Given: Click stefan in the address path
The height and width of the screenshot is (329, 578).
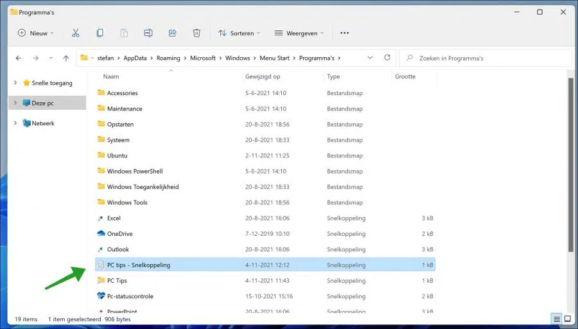Looking at the screenshot, I should tap(105, 58).
